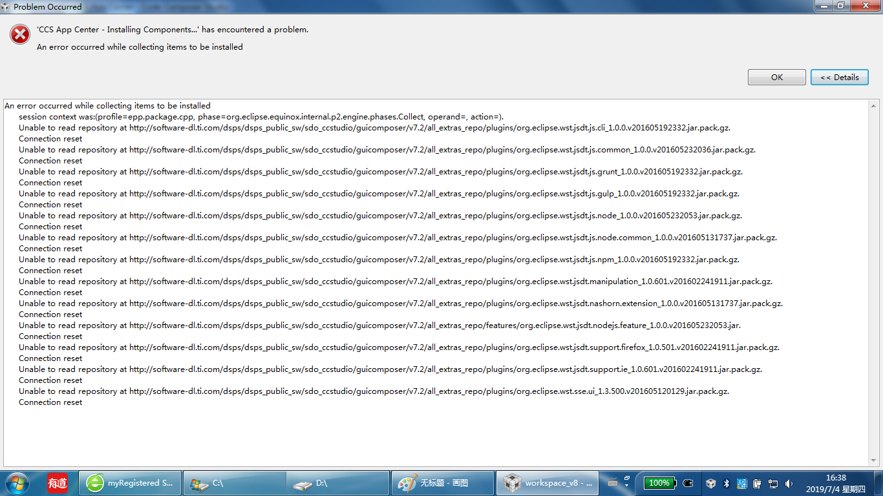This screenshot has width=883, height=496.
Task: Click the line containing nodejs.feature_1.0.0
Action: click(380, 325)
